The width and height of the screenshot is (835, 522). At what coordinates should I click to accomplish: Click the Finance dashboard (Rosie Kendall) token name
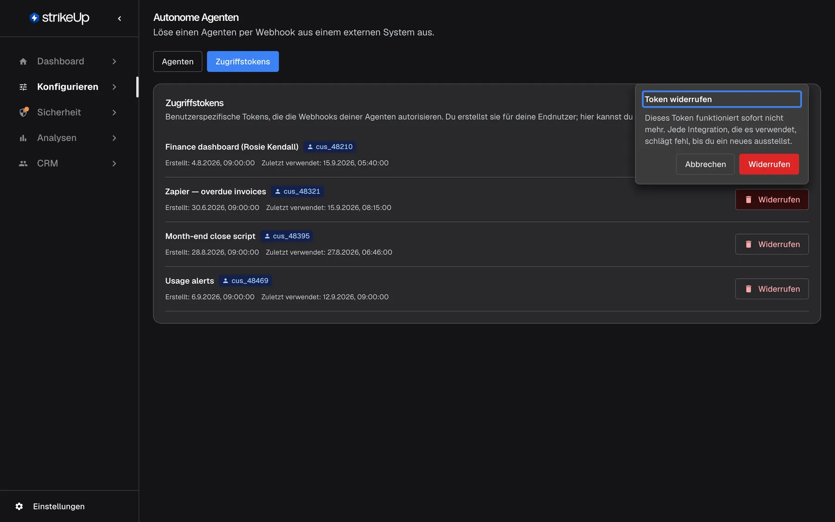[x=232, y=147]
